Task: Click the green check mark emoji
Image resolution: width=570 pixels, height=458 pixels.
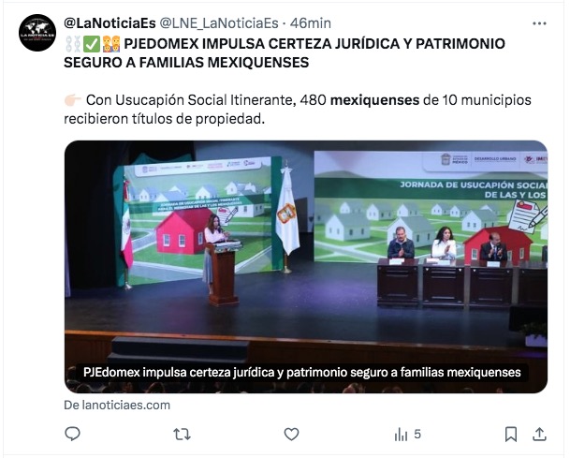Action: (x=91, y=44)
